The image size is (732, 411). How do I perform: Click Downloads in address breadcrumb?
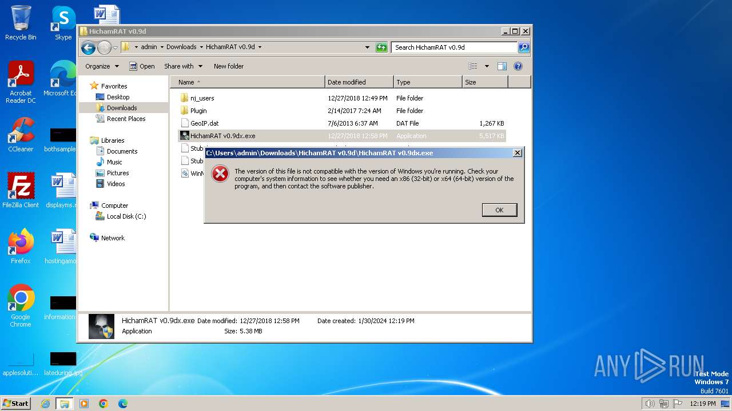pyautogui.click(x=181, y=47)
